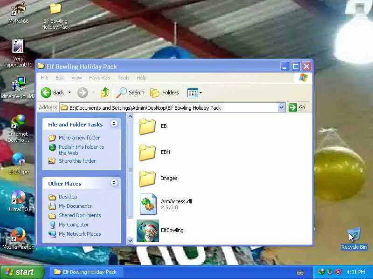
Task: Go to My Documents in Other Places
Action: (75, 206)
